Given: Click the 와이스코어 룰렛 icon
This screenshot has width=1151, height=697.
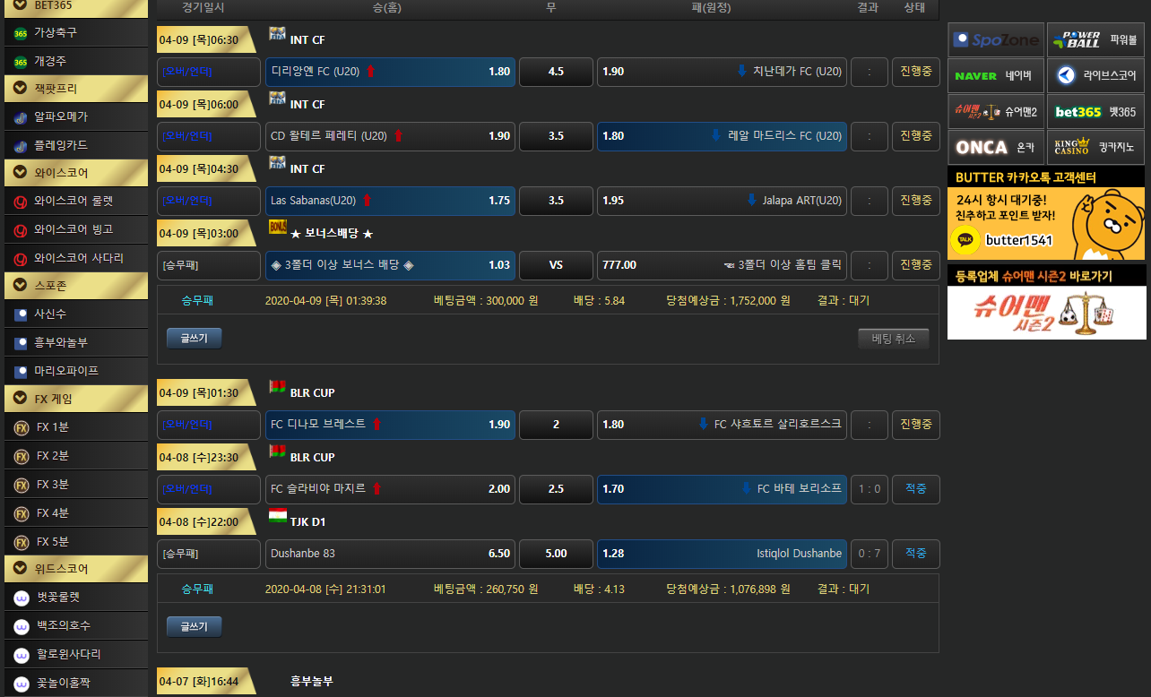Looking at the screenshot, I should pyautogui.click(x=21, y=202).
